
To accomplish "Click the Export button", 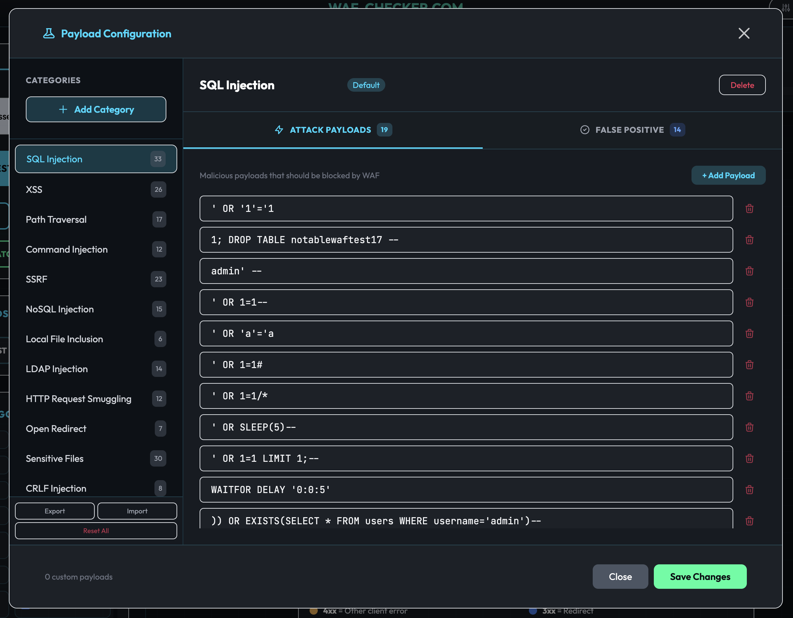I will coord(55,511).
